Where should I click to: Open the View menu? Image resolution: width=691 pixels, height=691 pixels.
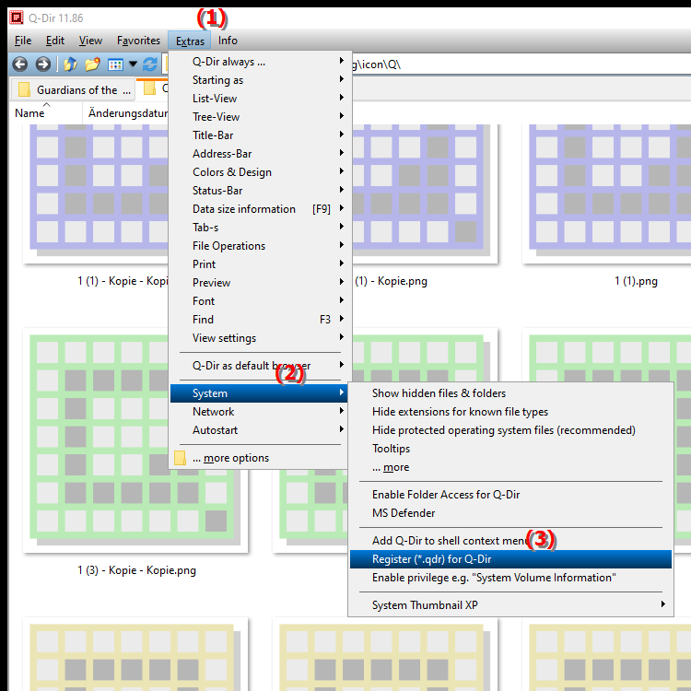pyautogui.click(x=91, y=41)
